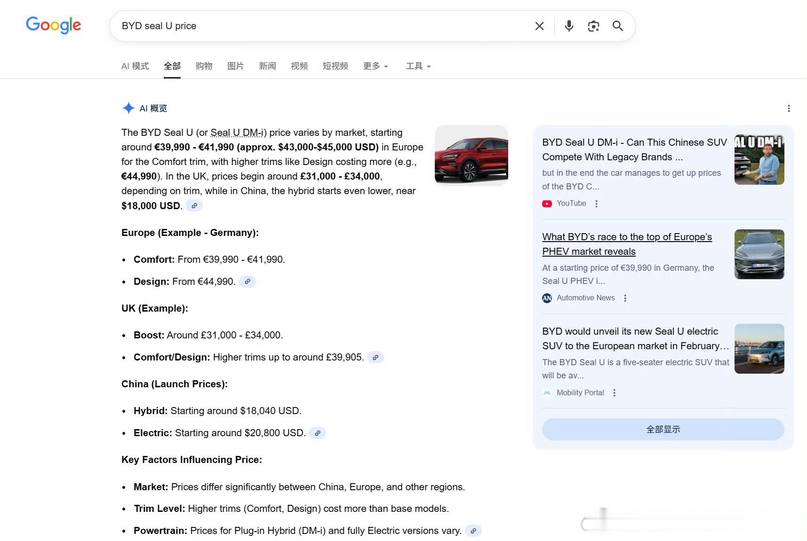Open the 购物 shopping tab

(204, 66)
